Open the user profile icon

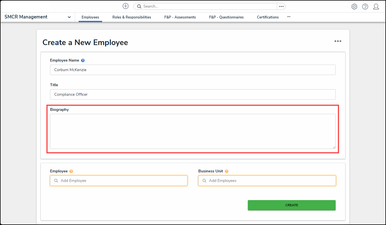click(376, 7)
